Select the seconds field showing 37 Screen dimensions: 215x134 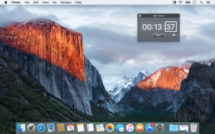click(171, 27)
